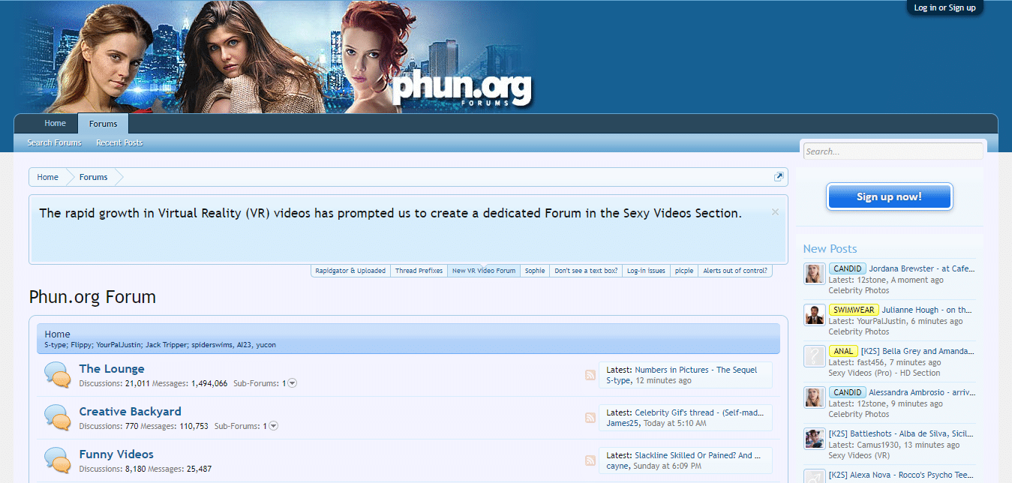The image size is (1012, 483).
Task: Select the New VR Video Forum notice tab
Action: pyautogui.click(x=484, y=271)
